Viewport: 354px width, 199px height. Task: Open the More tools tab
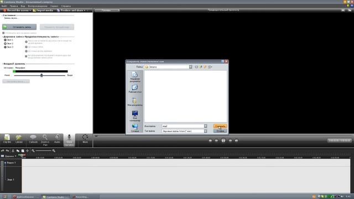(85, 139)
